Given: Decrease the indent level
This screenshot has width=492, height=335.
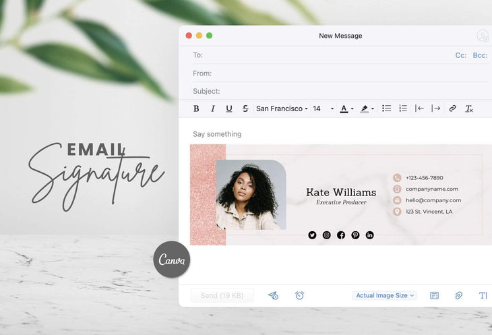Looking at the screenshot, I should [419, 109].
